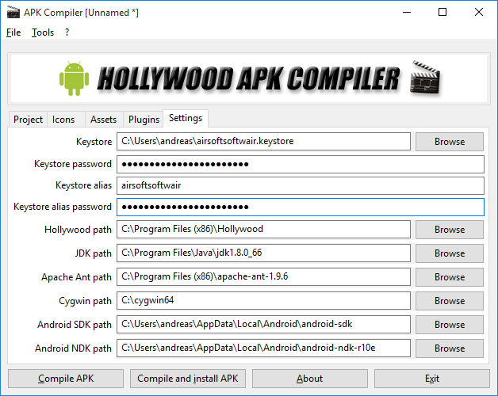
Task: Browse for the Android SDK path
Action: click(450, 325)
